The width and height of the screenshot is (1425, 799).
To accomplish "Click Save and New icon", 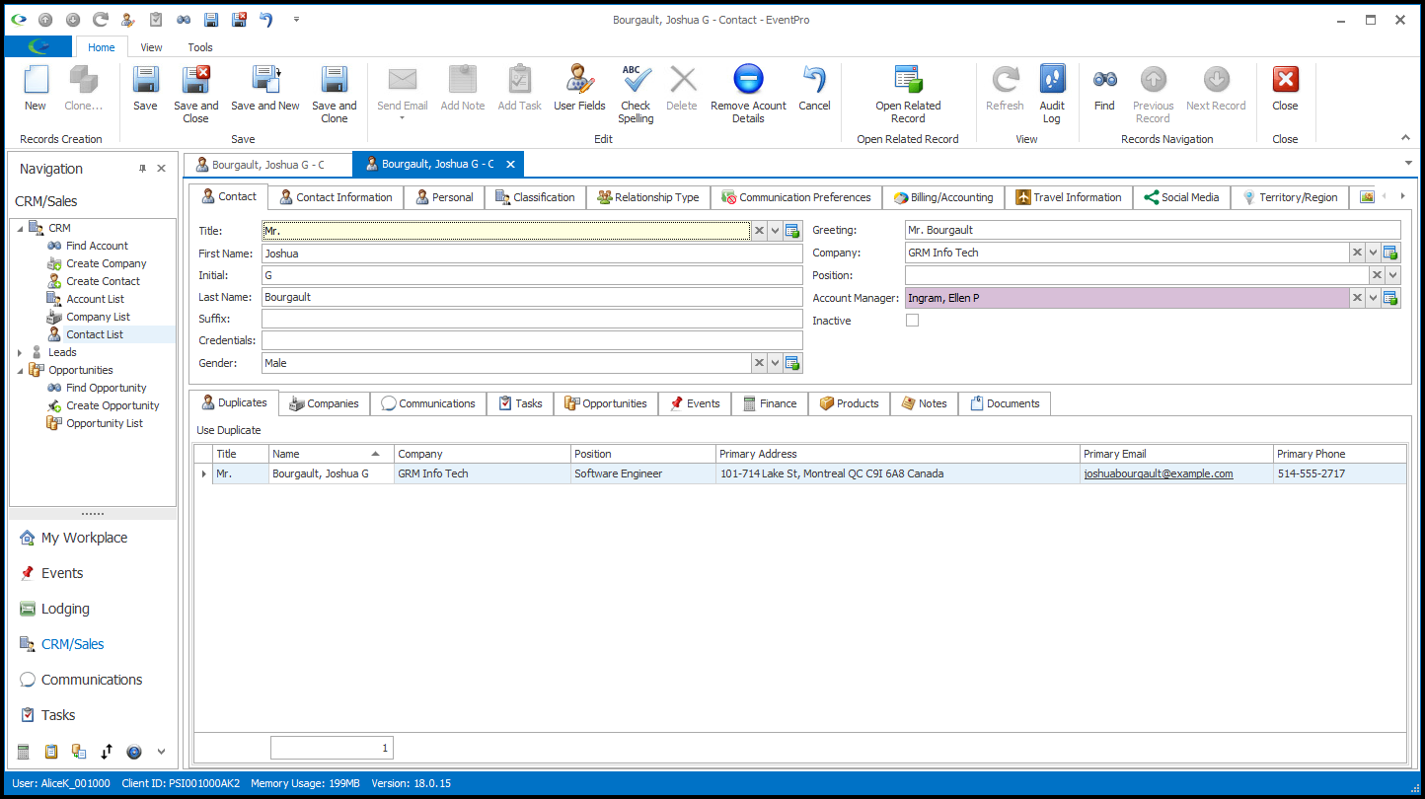I will pos(265,81).
